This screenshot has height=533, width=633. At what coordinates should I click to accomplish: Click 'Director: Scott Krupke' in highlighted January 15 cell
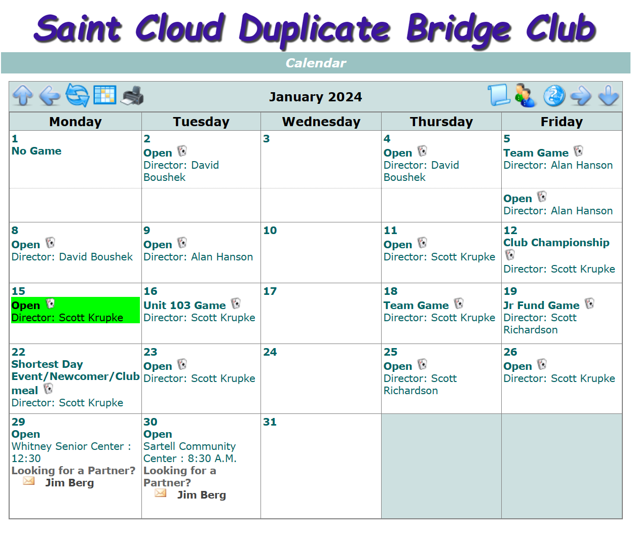[67, 318]
